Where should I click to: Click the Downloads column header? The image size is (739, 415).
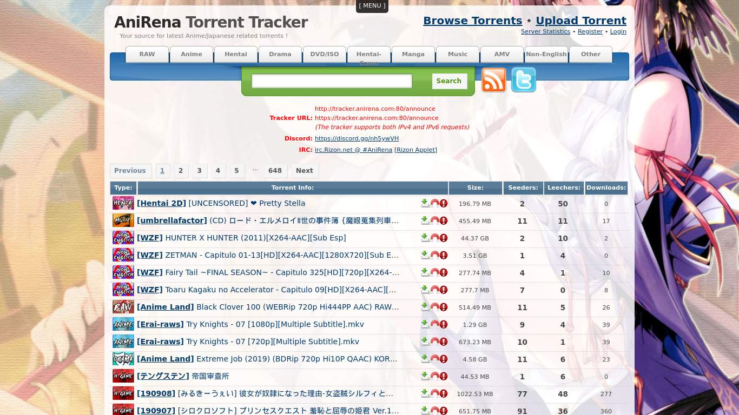pyautogui.click(x=606, y=188)
